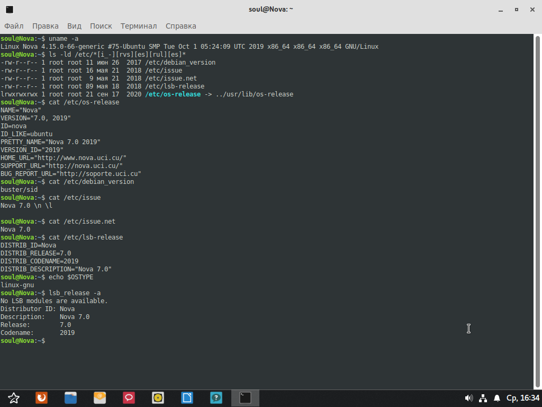
Task: Click the 'Distributor ID: Nova' line
Action: coord(38,309)
